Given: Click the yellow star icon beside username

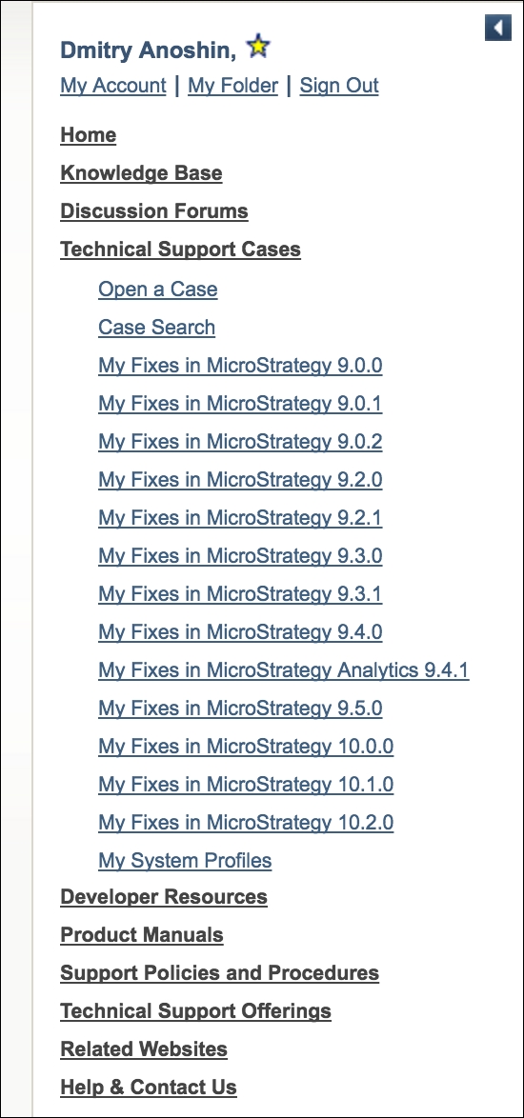Looking at the screenshot, I should [x=258, y=47].
